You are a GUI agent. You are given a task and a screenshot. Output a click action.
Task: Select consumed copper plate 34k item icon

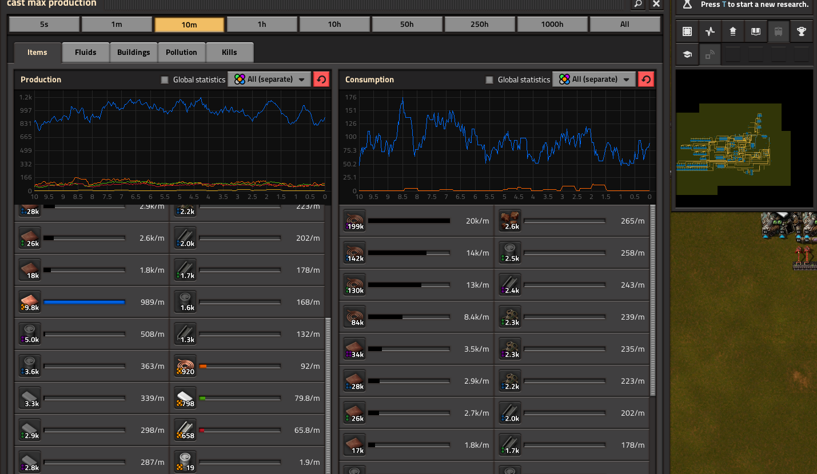click(x=354, y=349)
